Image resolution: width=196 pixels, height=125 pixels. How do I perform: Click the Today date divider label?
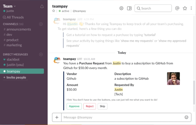122,53
